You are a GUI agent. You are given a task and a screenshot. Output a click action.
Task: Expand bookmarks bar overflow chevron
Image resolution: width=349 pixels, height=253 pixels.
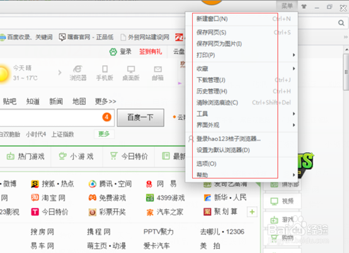coord(345,37)
